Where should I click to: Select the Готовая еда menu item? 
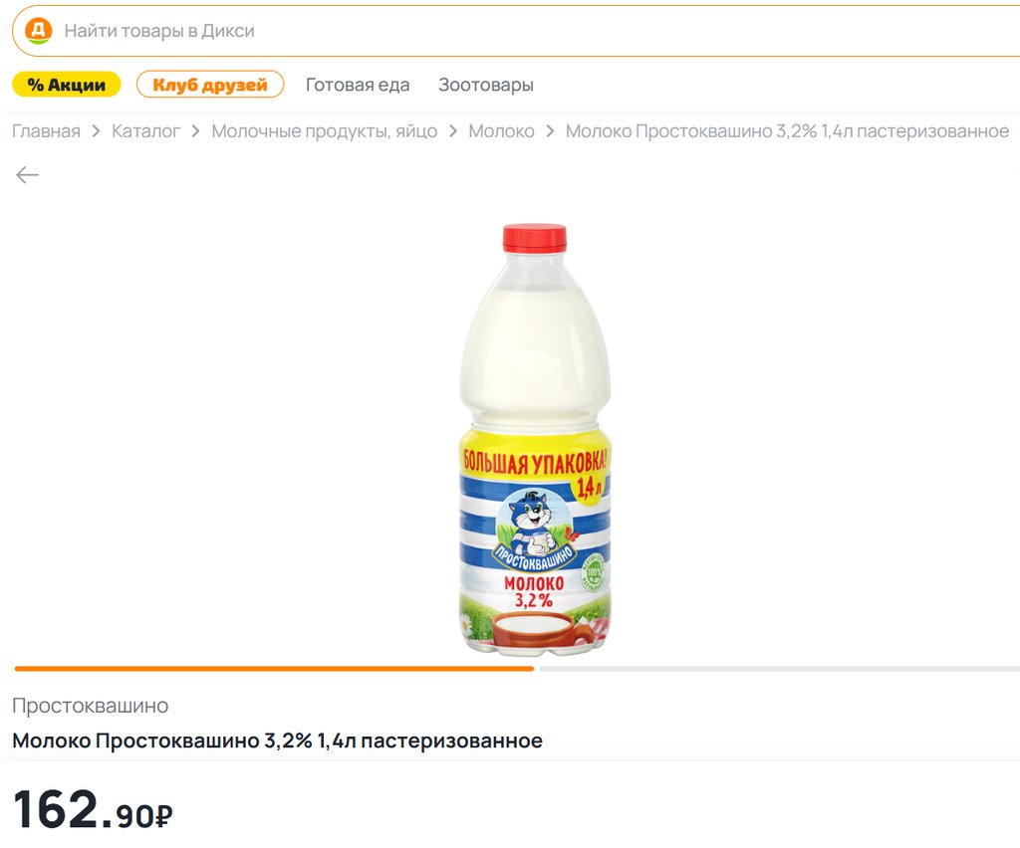pyautogui.click(x=358, y=86)
